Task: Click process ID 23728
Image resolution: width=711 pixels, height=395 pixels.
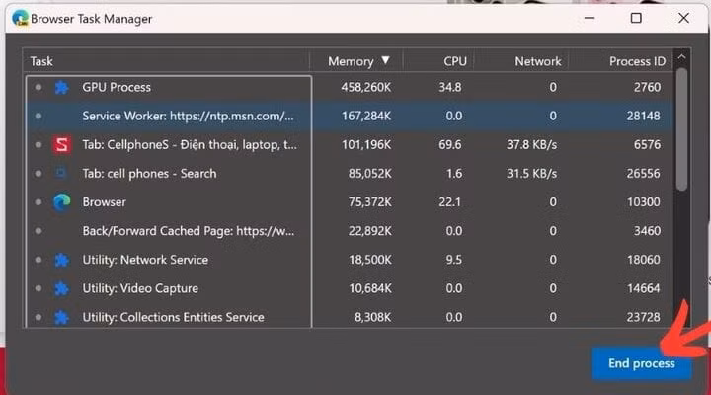Action: 644,317
